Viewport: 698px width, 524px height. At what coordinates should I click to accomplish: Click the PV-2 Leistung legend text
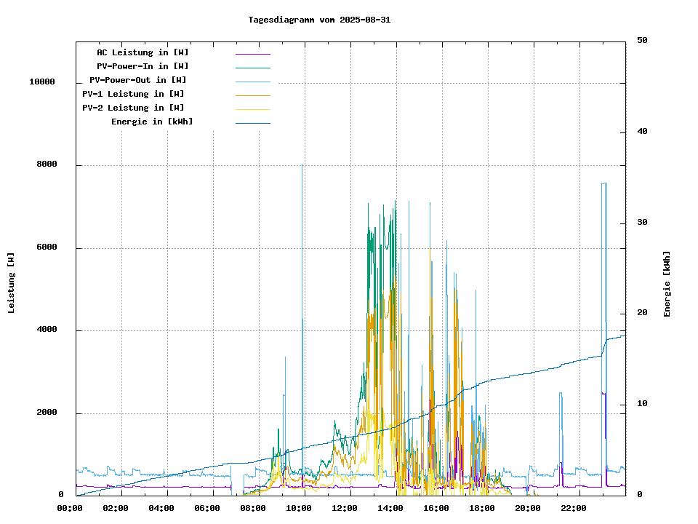pos(133,108)
